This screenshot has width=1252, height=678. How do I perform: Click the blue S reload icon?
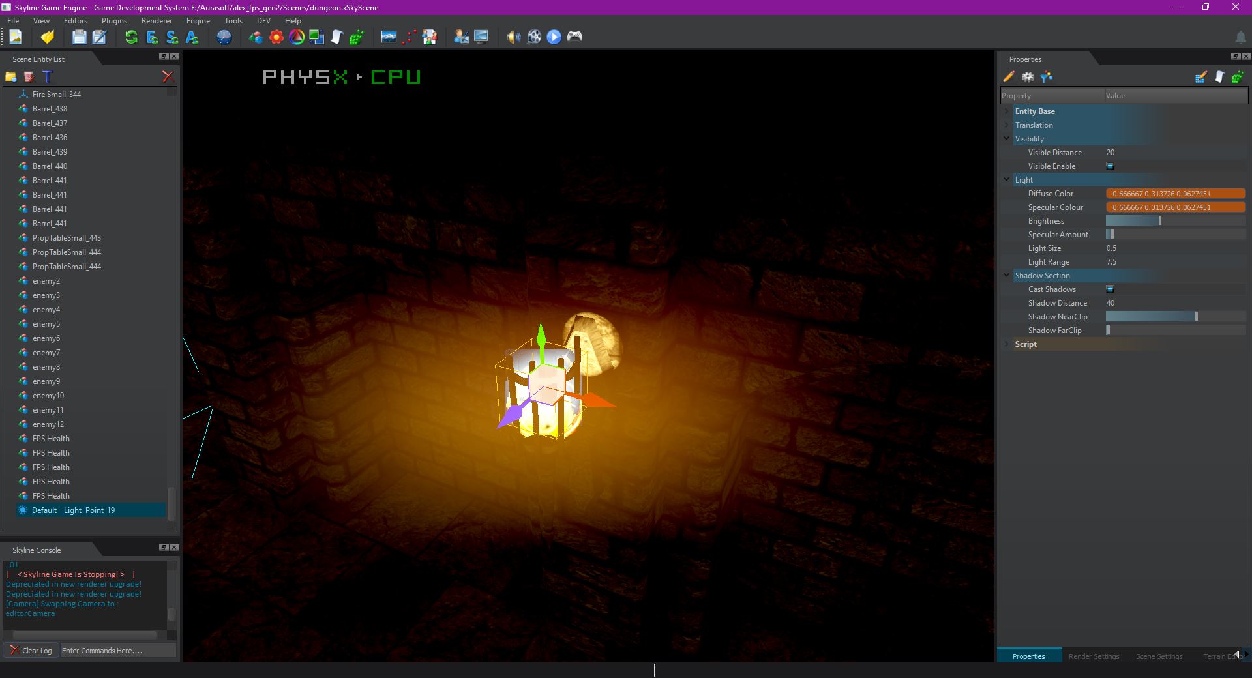[172, 37]
